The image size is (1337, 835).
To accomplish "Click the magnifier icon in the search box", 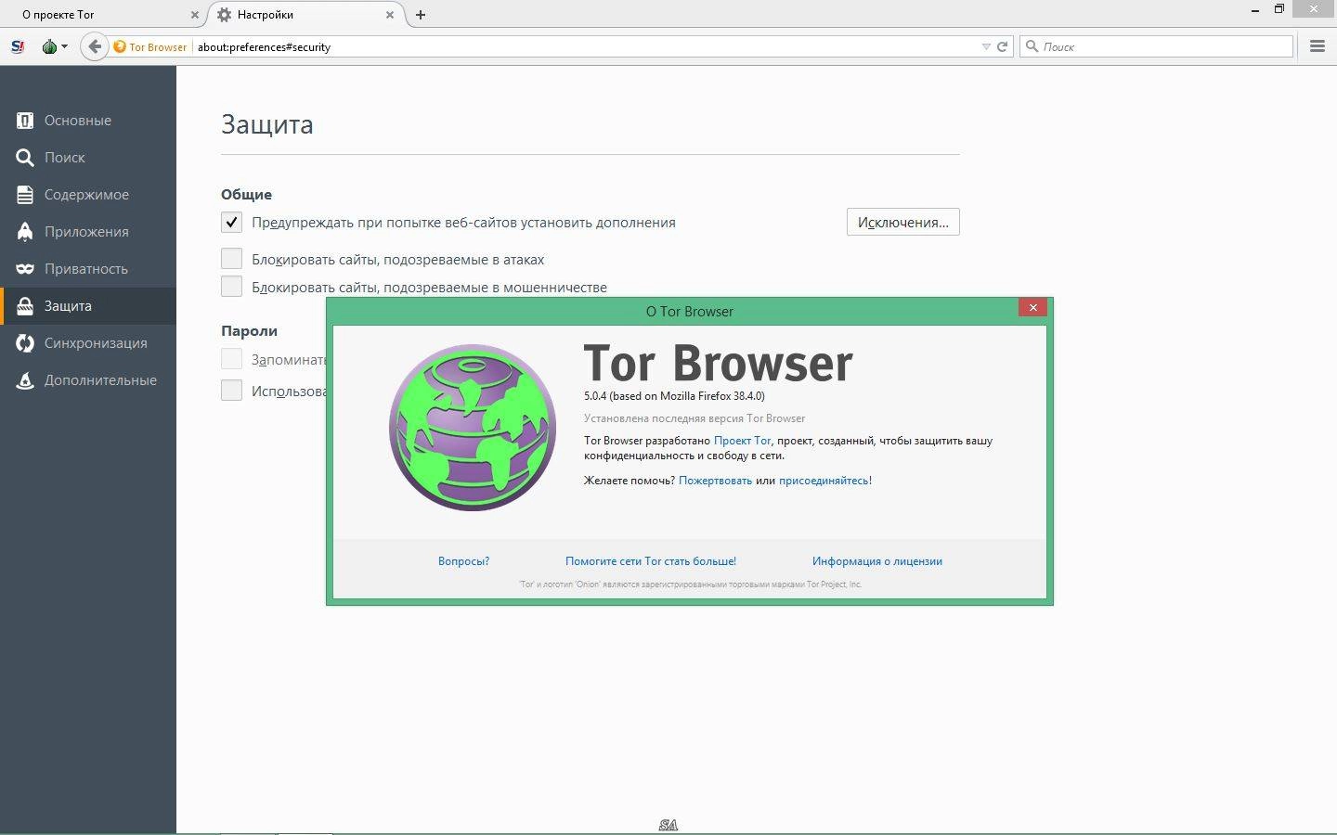I will [1032, 46].
